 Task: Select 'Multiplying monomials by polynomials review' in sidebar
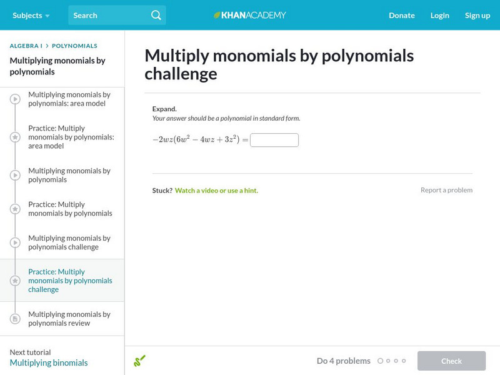(69, 319)
